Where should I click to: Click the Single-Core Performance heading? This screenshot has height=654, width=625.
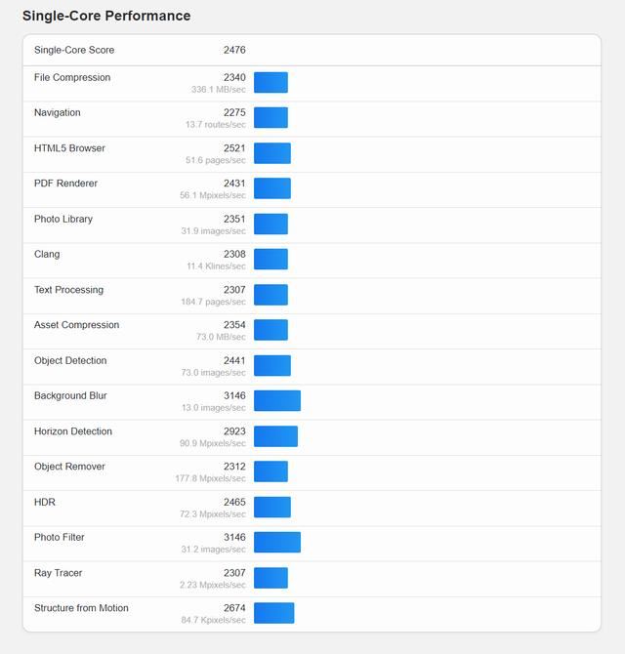pyautogui.click(x=106, y=17)
